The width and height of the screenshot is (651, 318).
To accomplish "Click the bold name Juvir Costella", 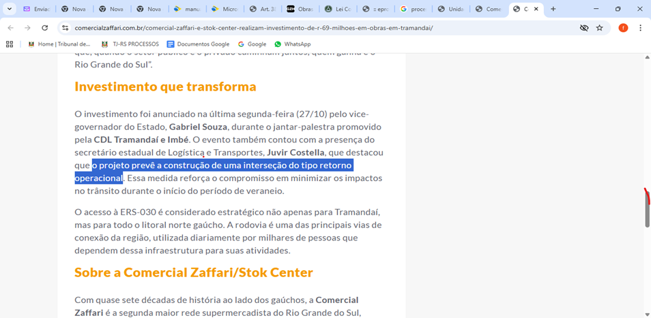I will click(x=295, y=153).
